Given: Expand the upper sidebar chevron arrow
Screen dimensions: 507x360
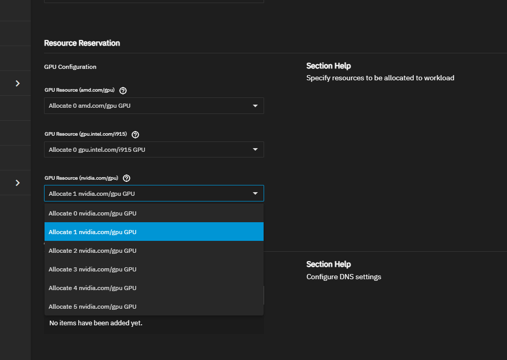Looking at the screenshot, I should pos(18,83).
